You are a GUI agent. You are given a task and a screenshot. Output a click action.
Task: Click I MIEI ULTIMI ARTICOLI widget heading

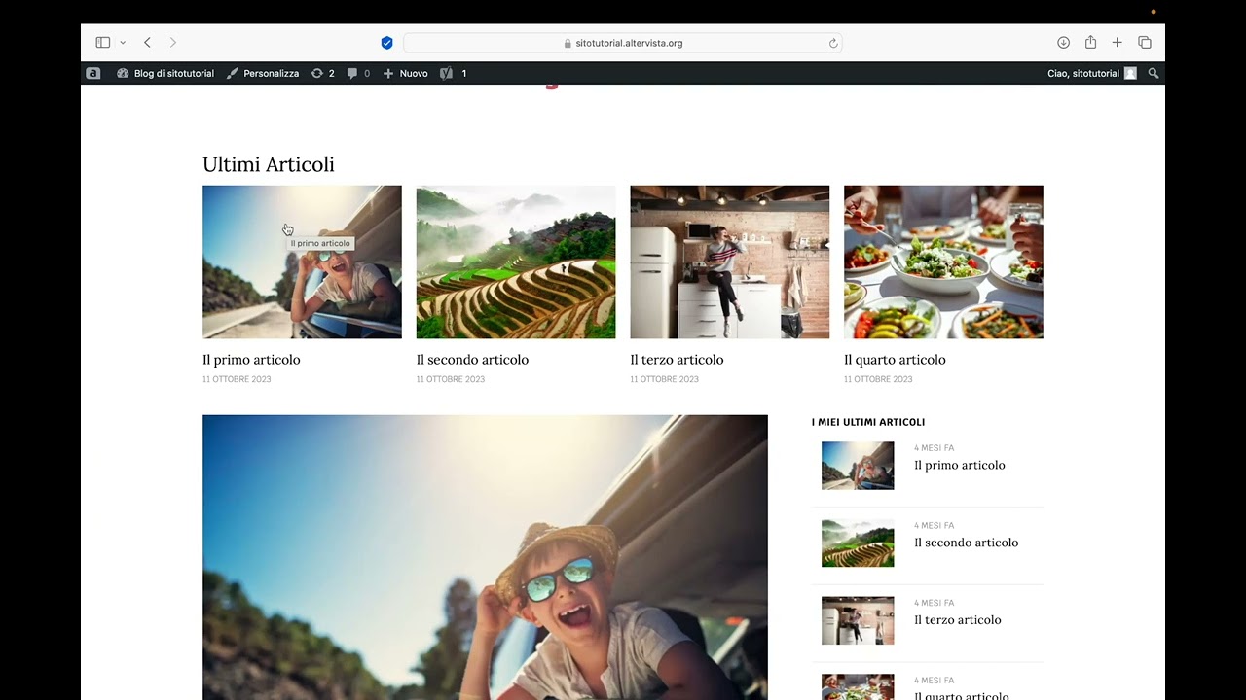coord(868,422)
